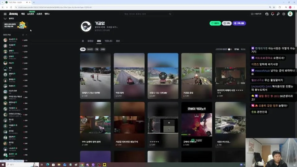This screenshot has width=297, height=167.
Task: Sort clips by 최신순
Action: pyautogui.click(x=243, y=49)
